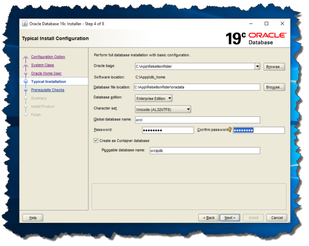Click the greyed-out Summary step

coord(39,98)
